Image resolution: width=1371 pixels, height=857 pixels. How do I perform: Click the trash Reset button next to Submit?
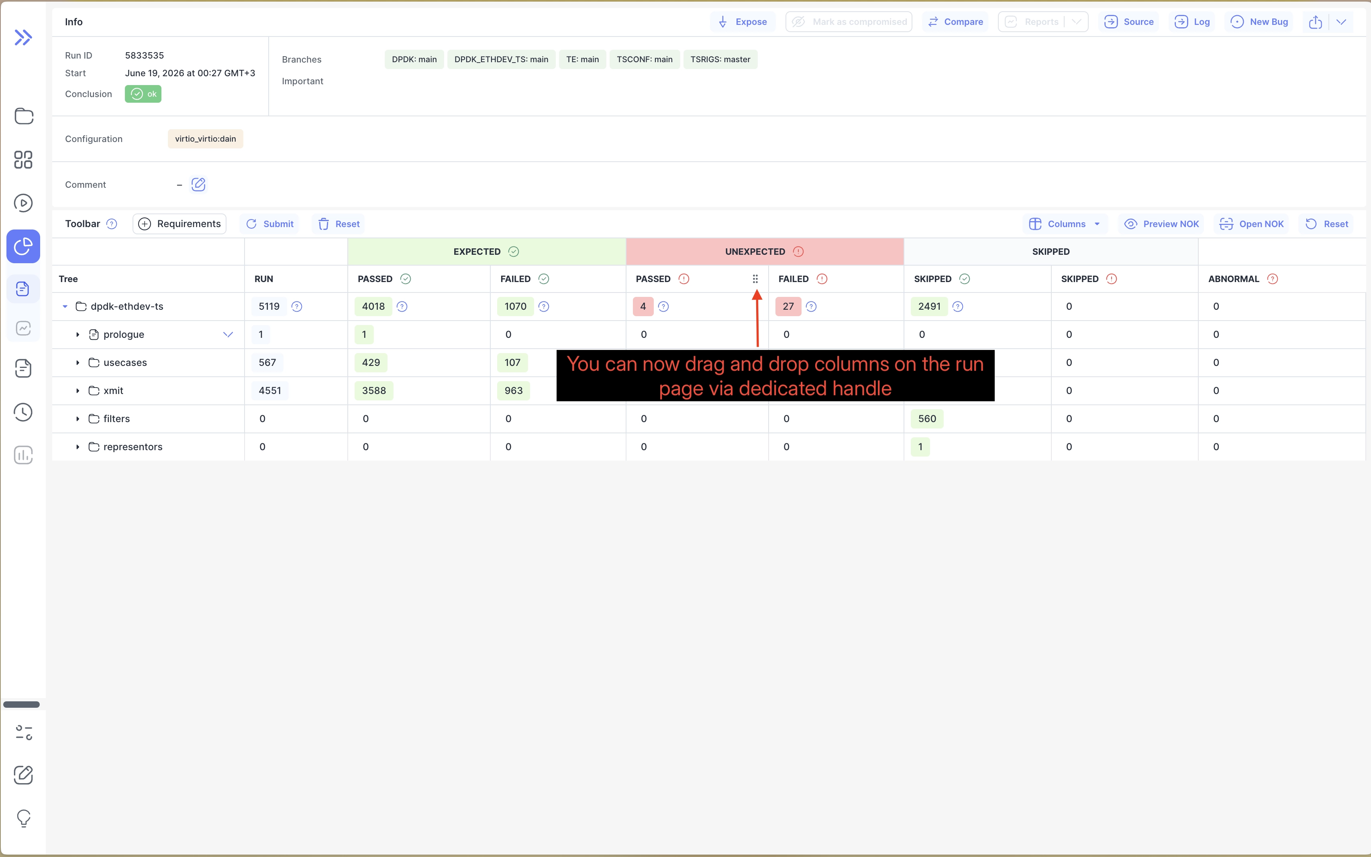pos(339,224)
